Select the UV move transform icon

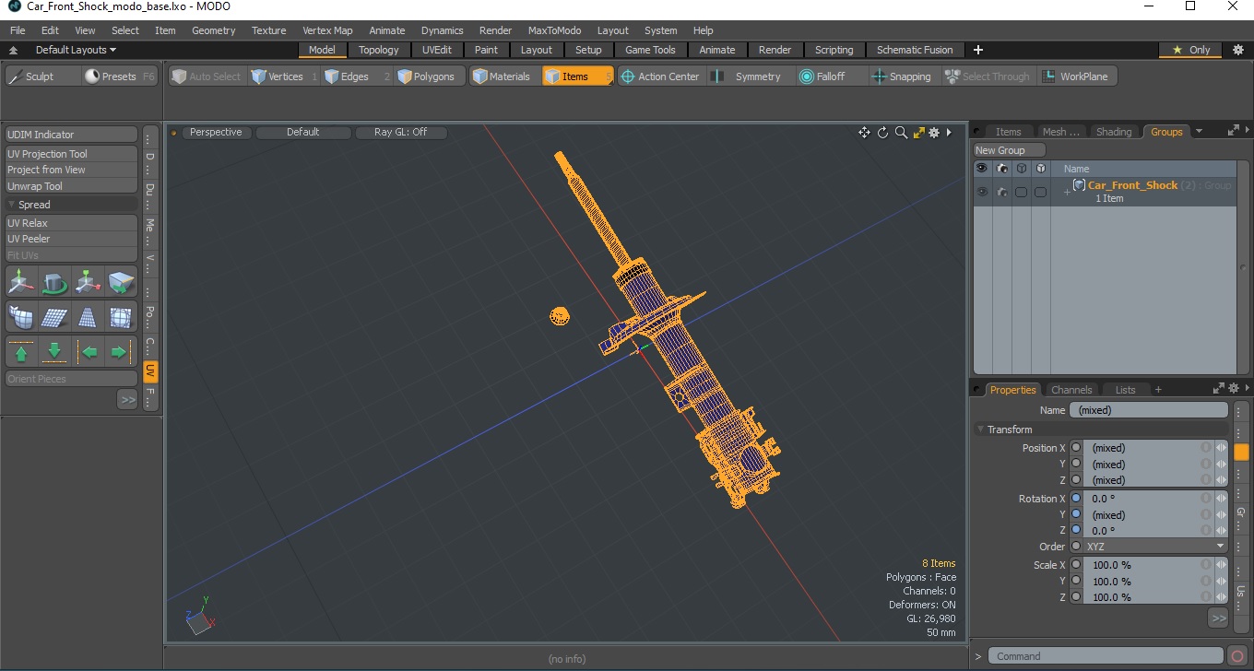[x=22, y=281]
